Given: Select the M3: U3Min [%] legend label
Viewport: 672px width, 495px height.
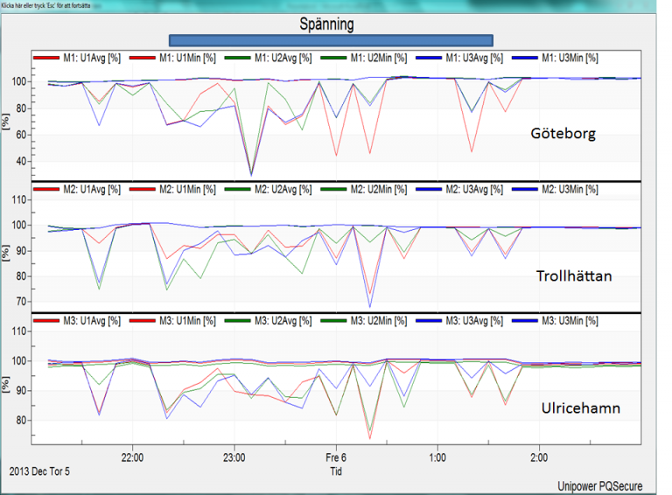Looking at the screenshot, I should pos(570,321).
